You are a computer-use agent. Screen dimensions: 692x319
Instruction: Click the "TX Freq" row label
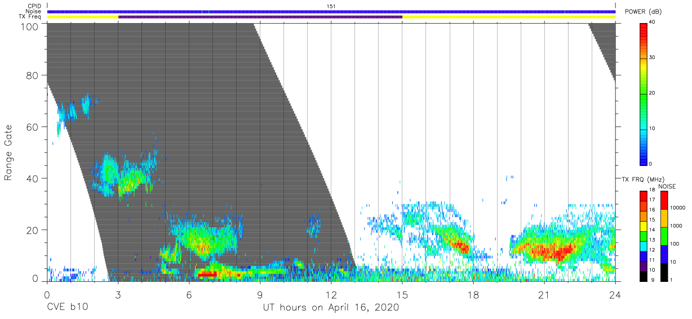point(31,17)
